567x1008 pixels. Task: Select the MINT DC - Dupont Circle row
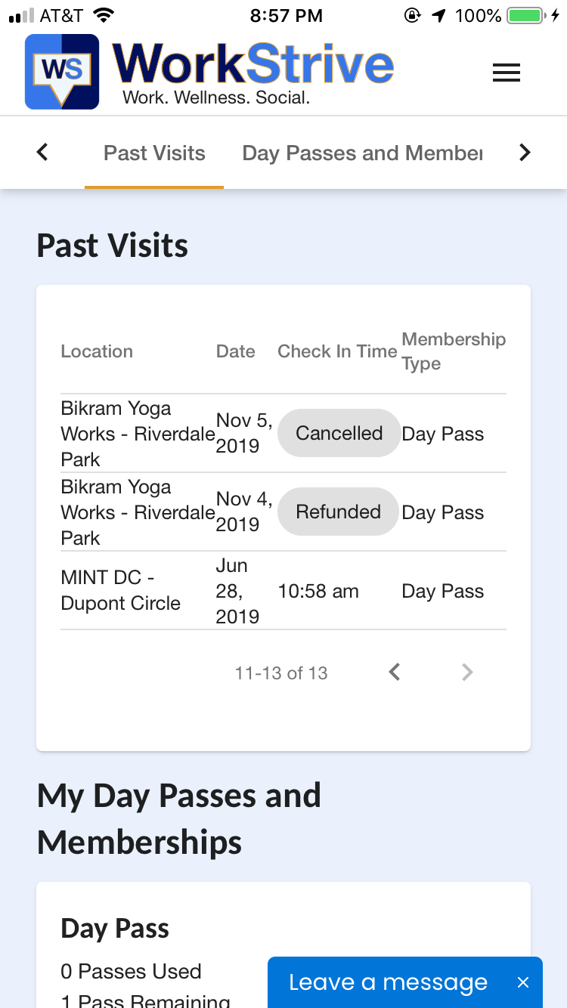[283, 590]
